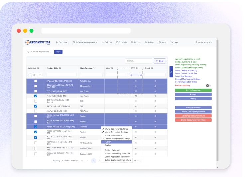Uncheck the 7-Zip 24.07.0 (x86) checkbox
Image resolution: width=250 pixels, height=177 pixels.
[x=36, y=96]
